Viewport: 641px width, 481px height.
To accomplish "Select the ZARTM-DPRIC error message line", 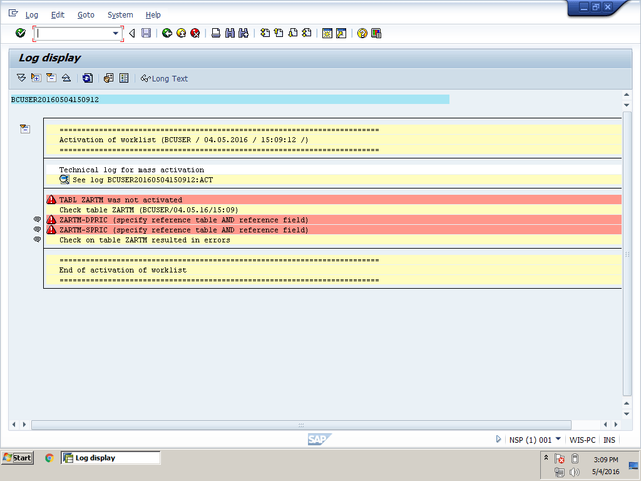I will tap(183, 220).
